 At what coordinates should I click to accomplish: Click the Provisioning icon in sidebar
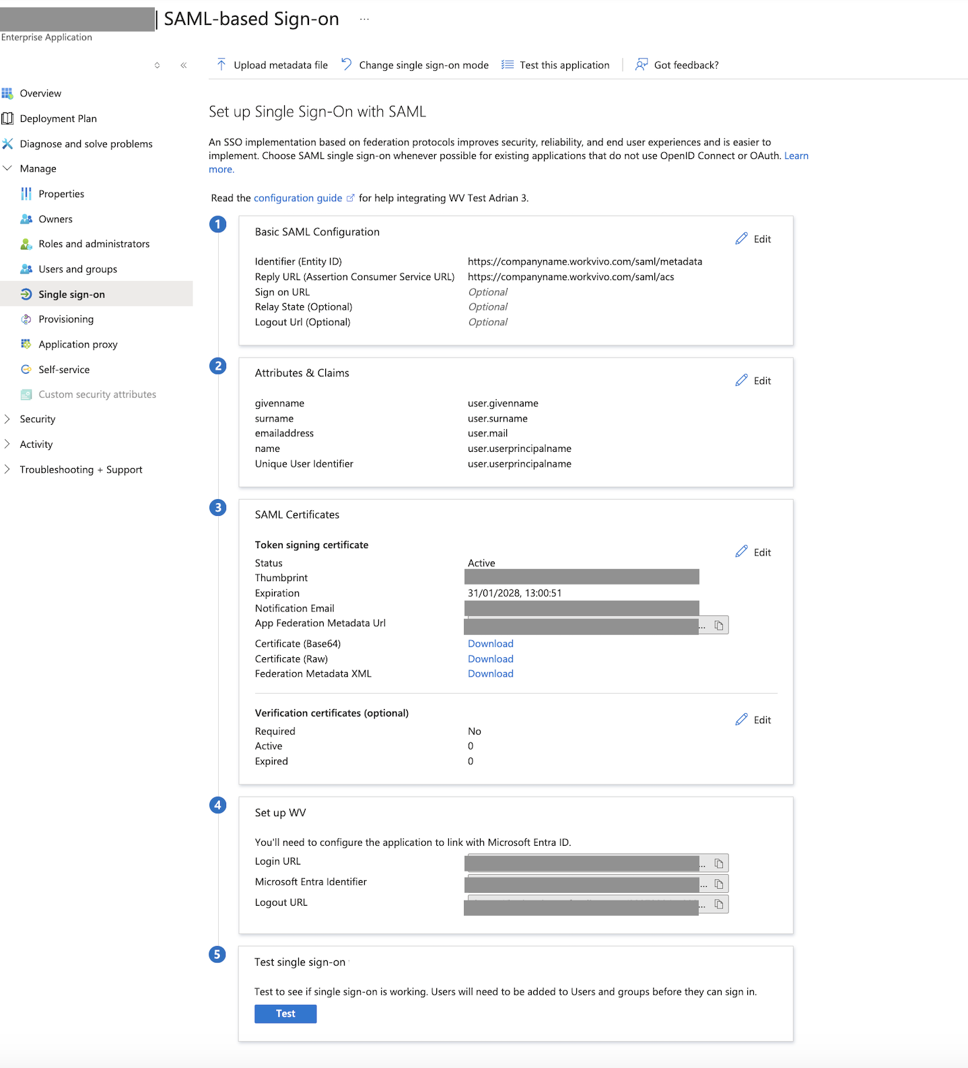pyautogui.click(x=26, y=319)
